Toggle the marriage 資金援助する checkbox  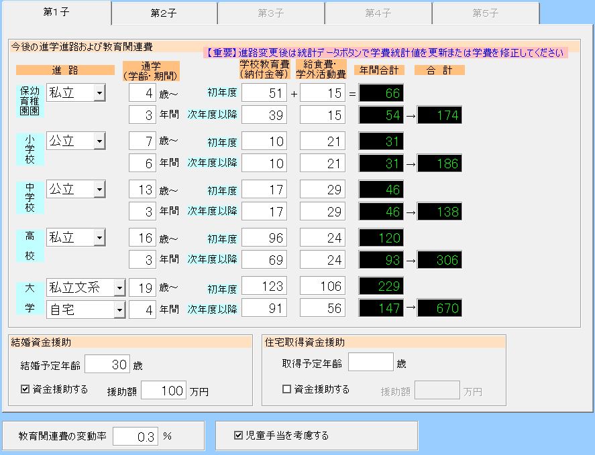(x=25, y=389)
